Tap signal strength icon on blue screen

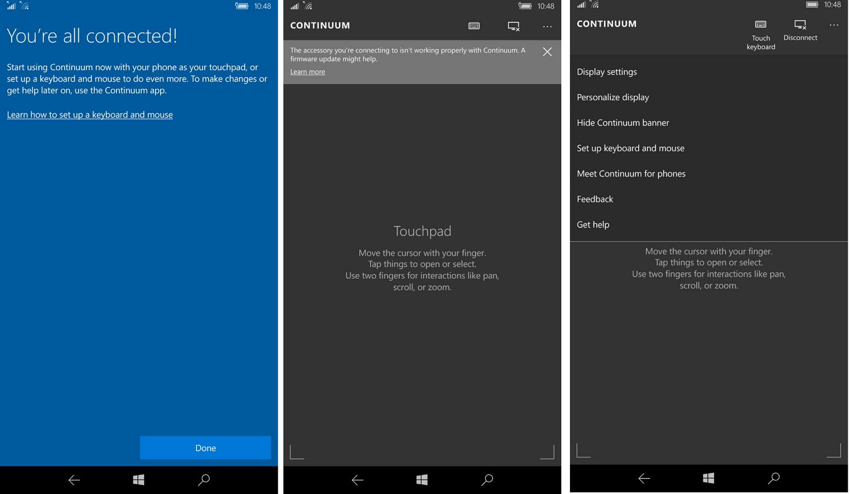click(11, 6)
